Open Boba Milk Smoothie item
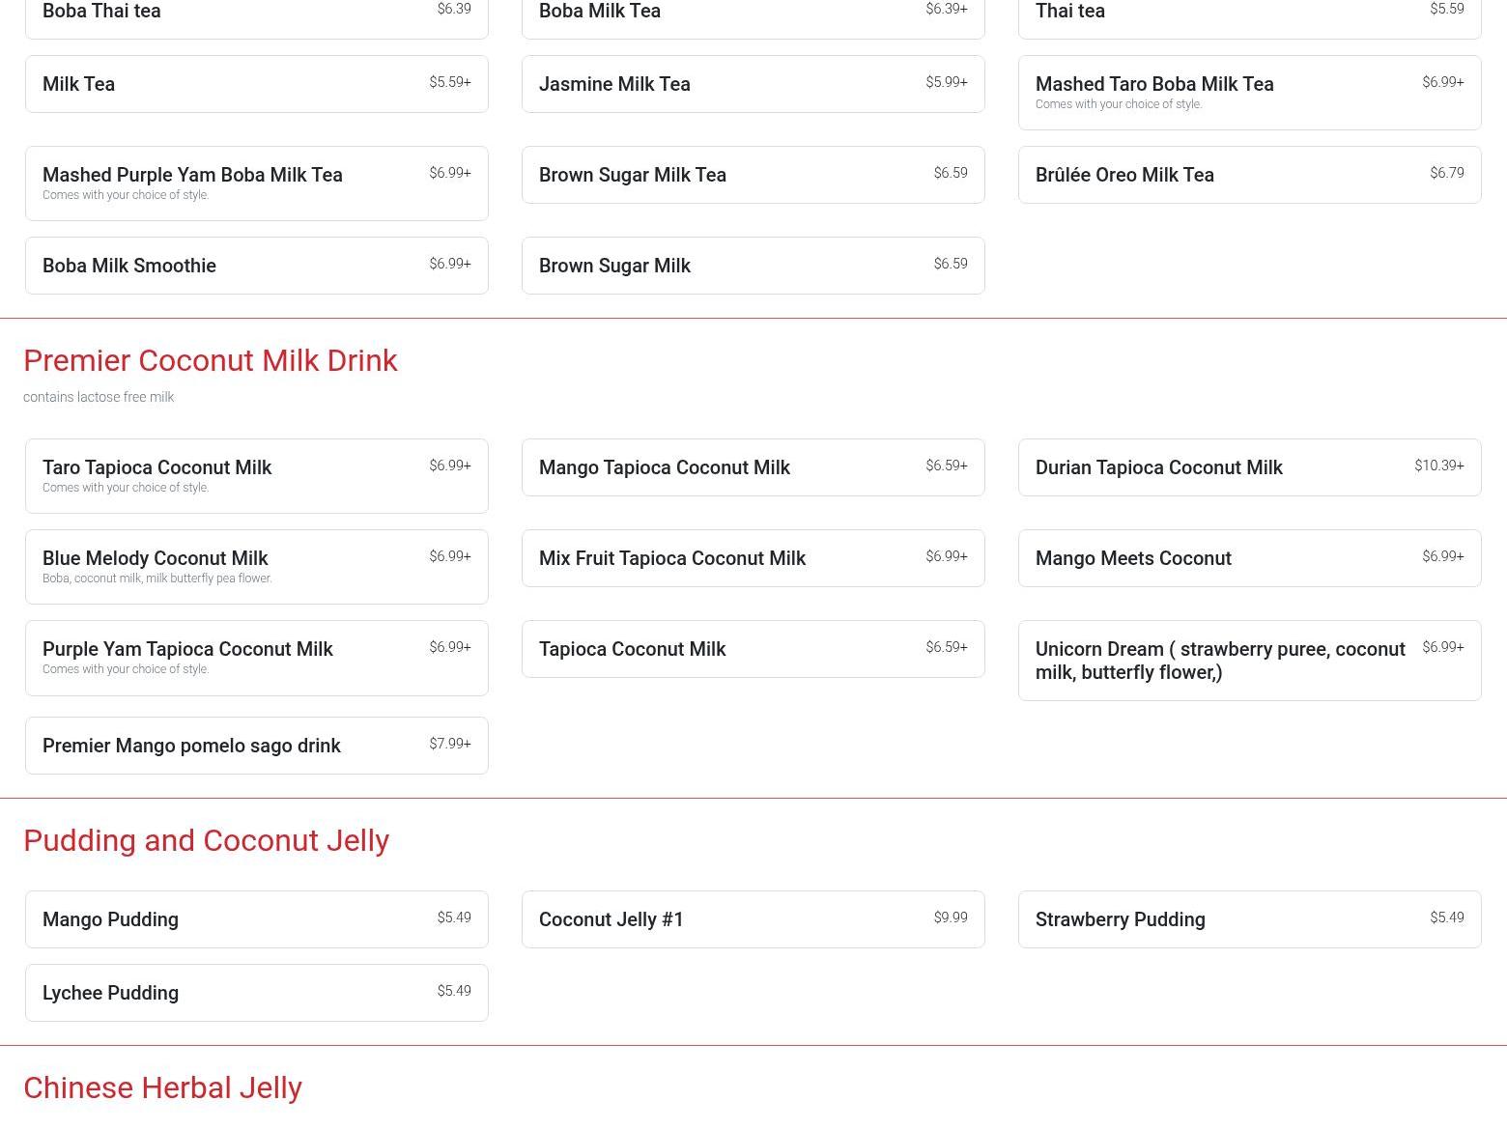 (x=256, y=266)
